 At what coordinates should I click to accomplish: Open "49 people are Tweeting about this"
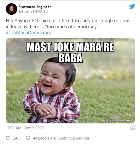coord(61,138)
